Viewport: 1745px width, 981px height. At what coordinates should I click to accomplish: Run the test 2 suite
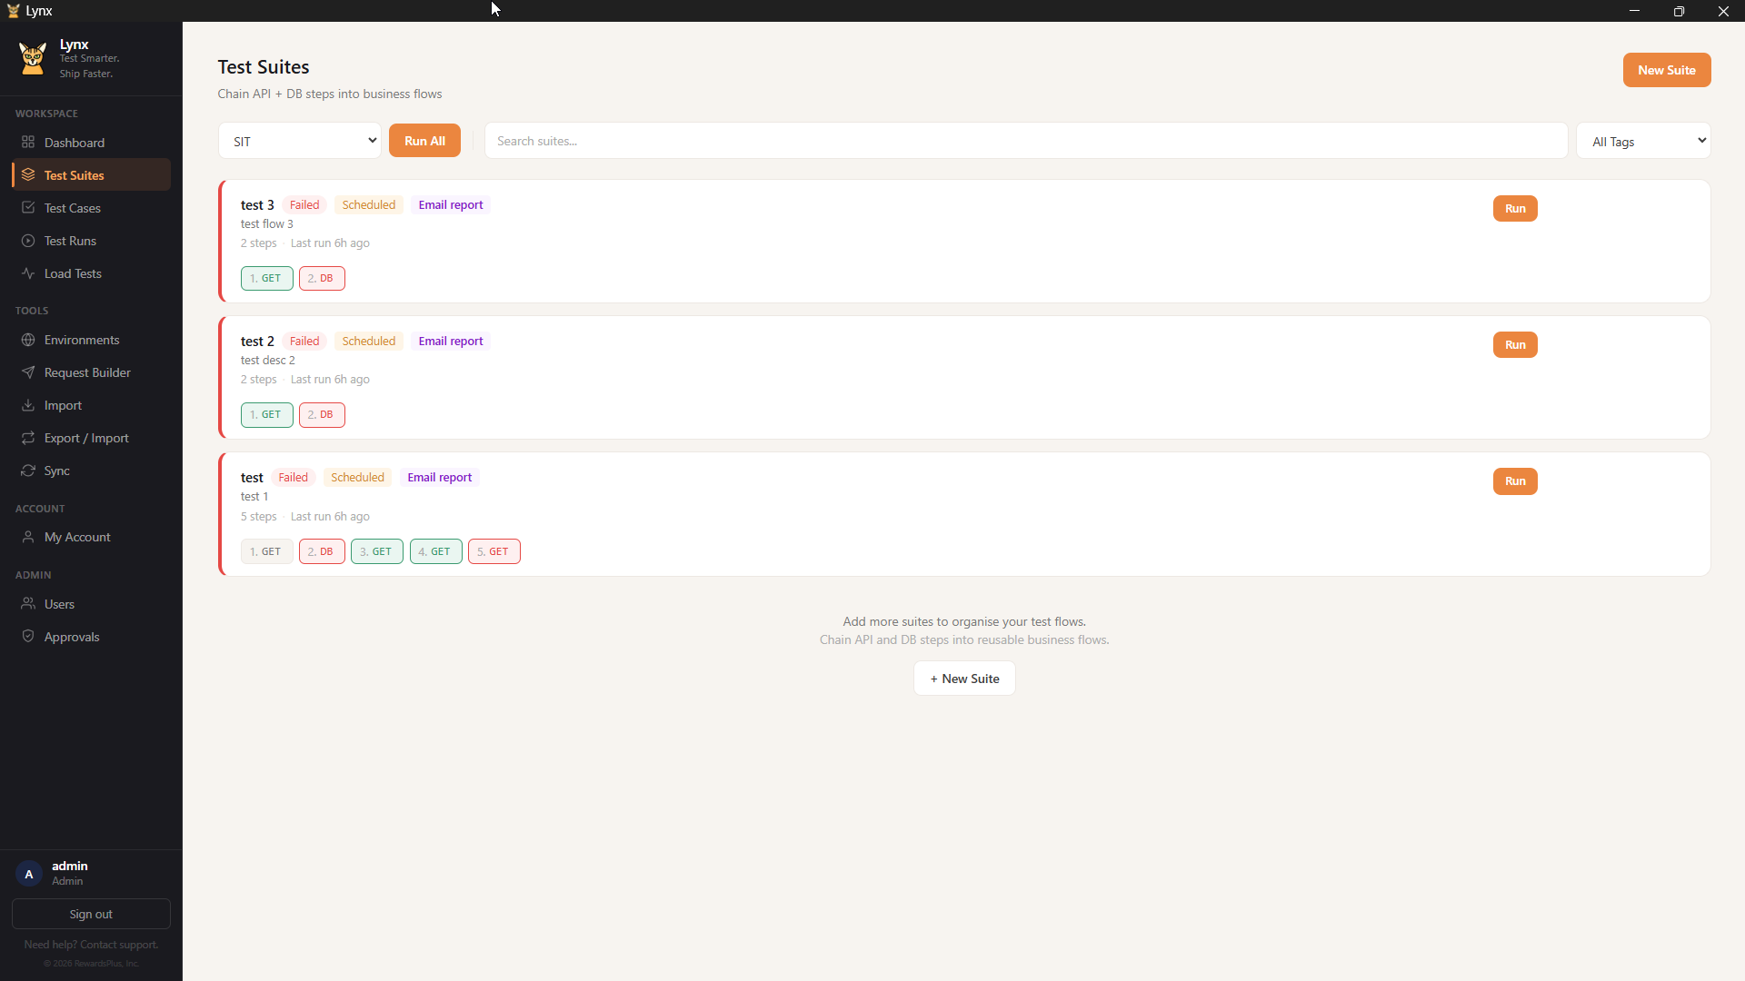[x=1514, y=345]
